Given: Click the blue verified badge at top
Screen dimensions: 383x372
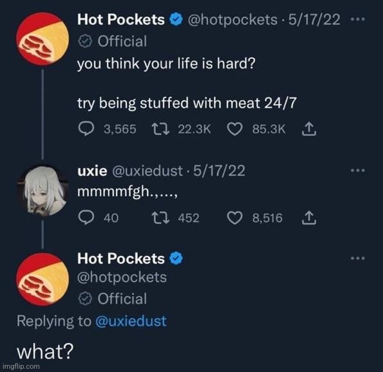Looking at the screenshot, I should (x=176, y=19).
